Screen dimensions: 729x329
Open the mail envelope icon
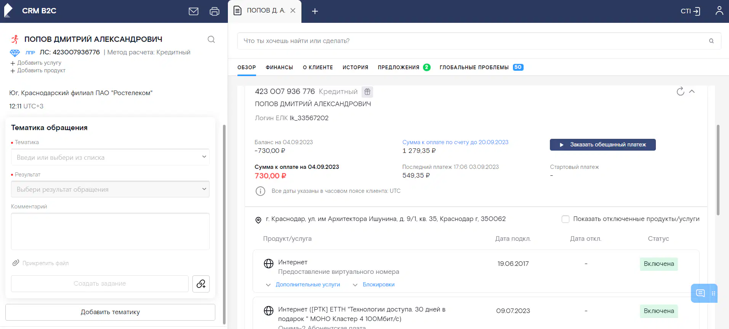coord(194,11)
